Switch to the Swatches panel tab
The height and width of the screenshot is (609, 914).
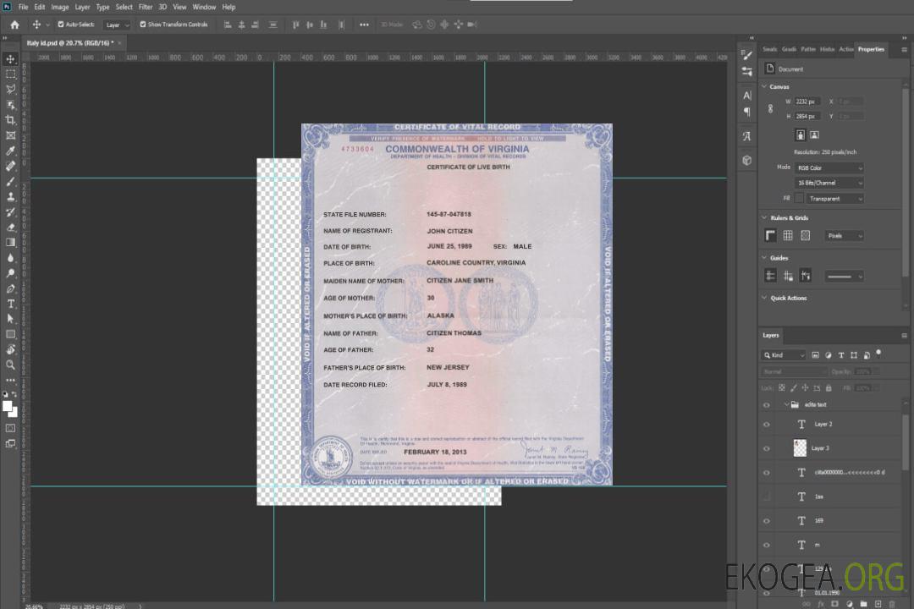click(769, 49)
